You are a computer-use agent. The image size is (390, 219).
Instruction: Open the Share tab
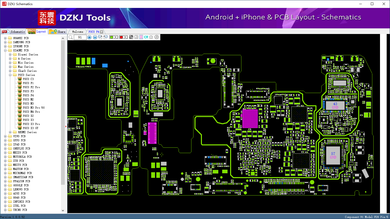(57, 32)
